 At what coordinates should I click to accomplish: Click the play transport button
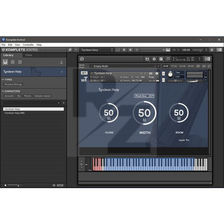click(x=178, y=50)
